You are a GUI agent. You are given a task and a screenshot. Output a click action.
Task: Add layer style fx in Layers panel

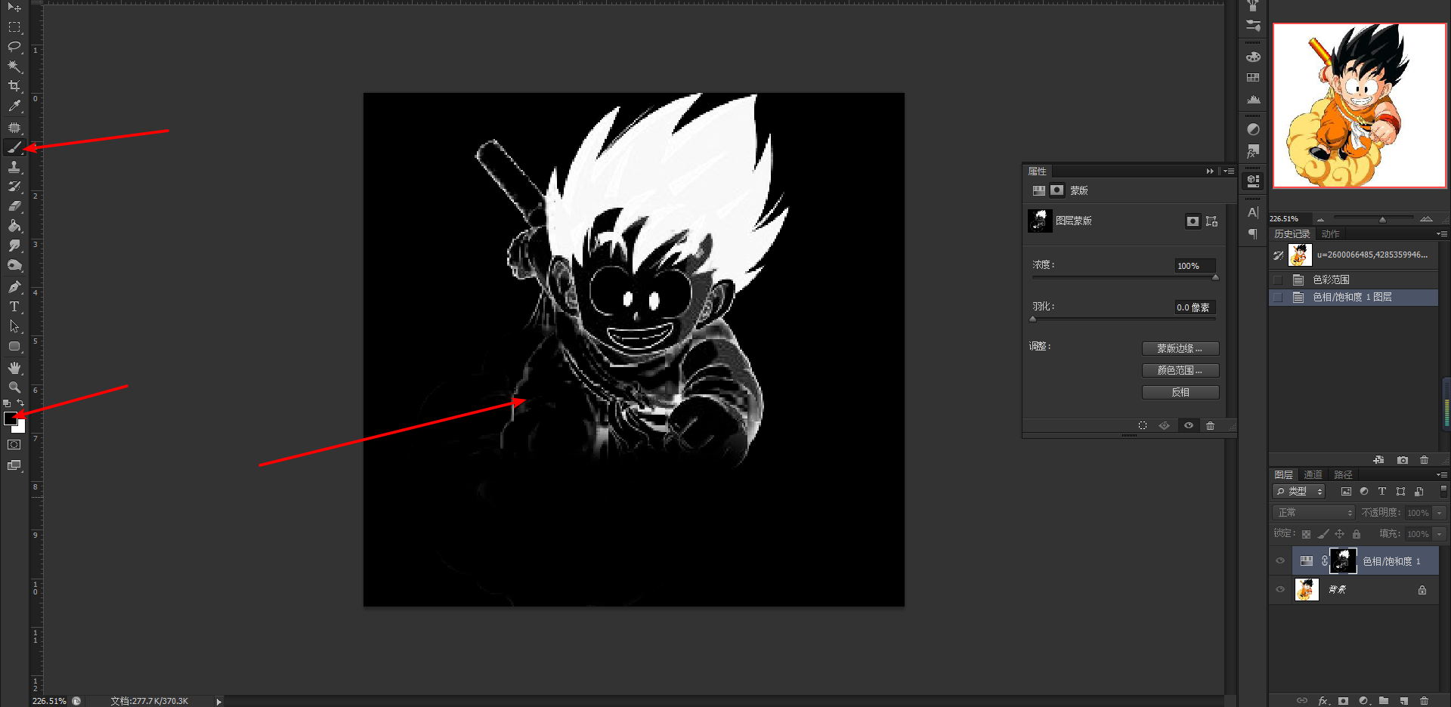point(1323,701)
